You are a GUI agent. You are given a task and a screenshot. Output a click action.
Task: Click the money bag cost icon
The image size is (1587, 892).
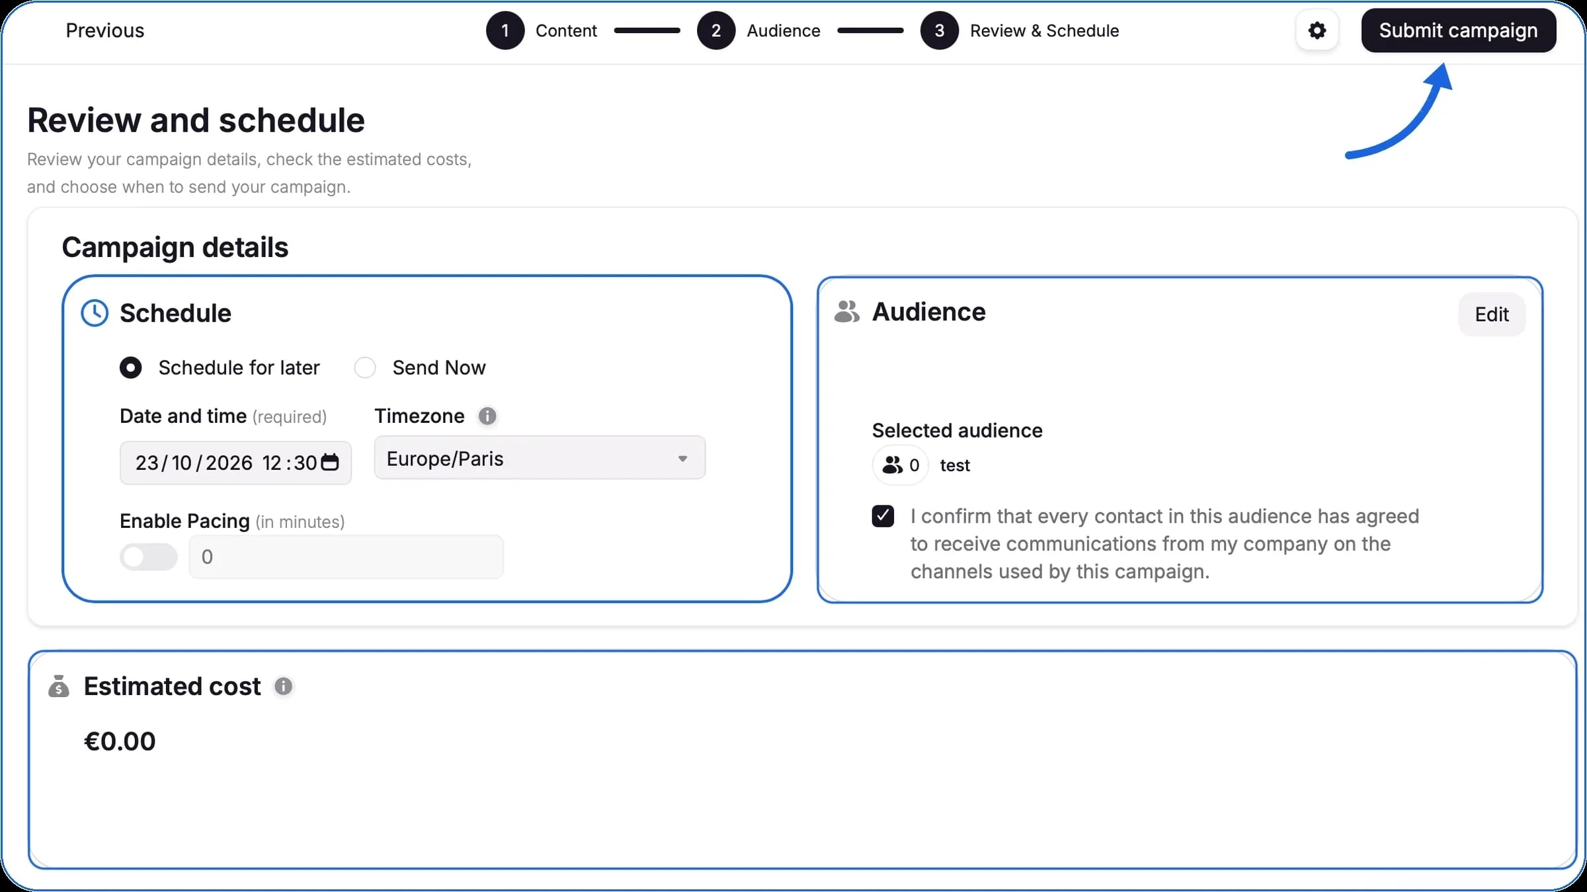[59, 687]
